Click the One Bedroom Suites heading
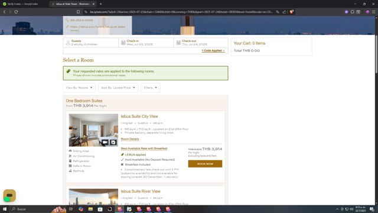Image resolution: width=378 pixels, height=213 pixels. pyautogui.click(x=84, y=101)
